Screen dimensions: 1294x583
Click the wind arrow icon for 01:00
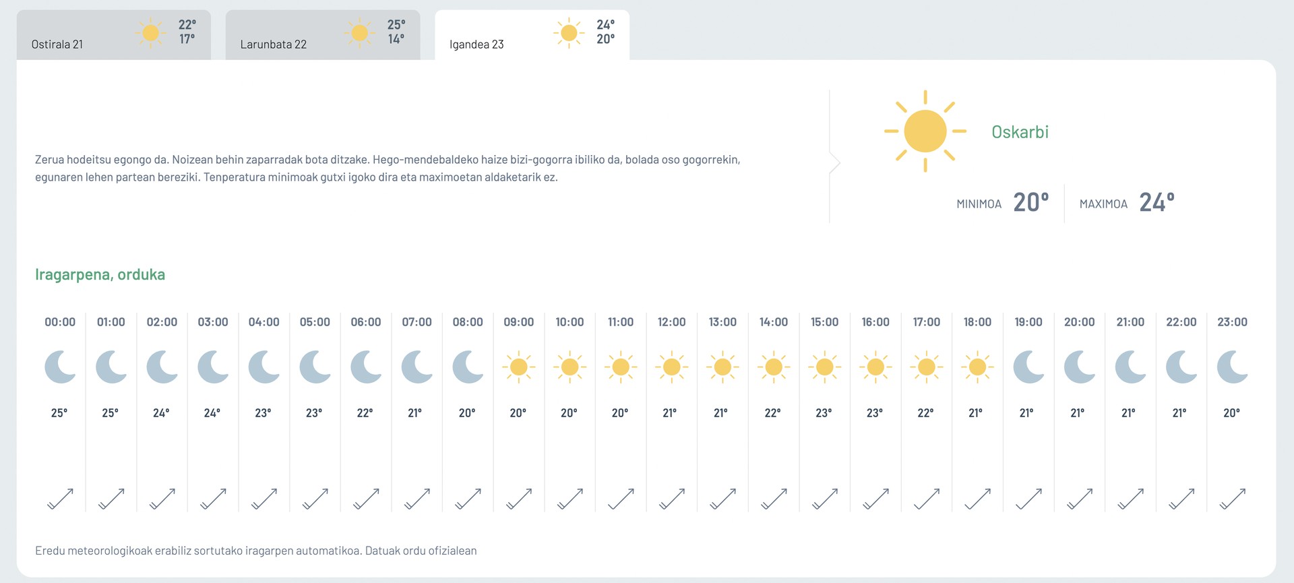111,499
